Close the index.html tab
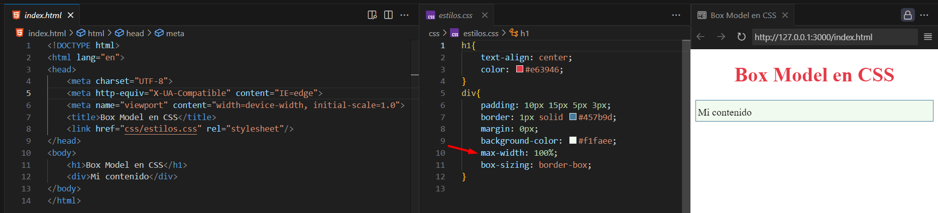The image size is (938, 213). coord(71,15)
